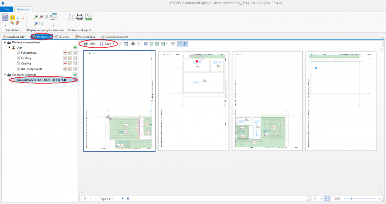The height and width of the screenshot is (204, 386).
Task: Jump to last page arrow
Action: click(x=128, y=198)
